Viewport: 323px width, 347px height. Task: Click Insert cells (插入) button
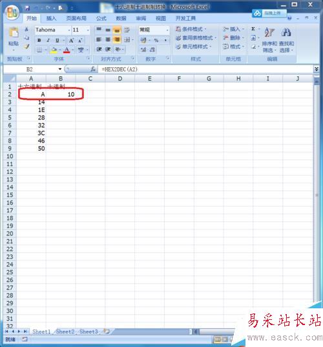[x=233, y=29]
